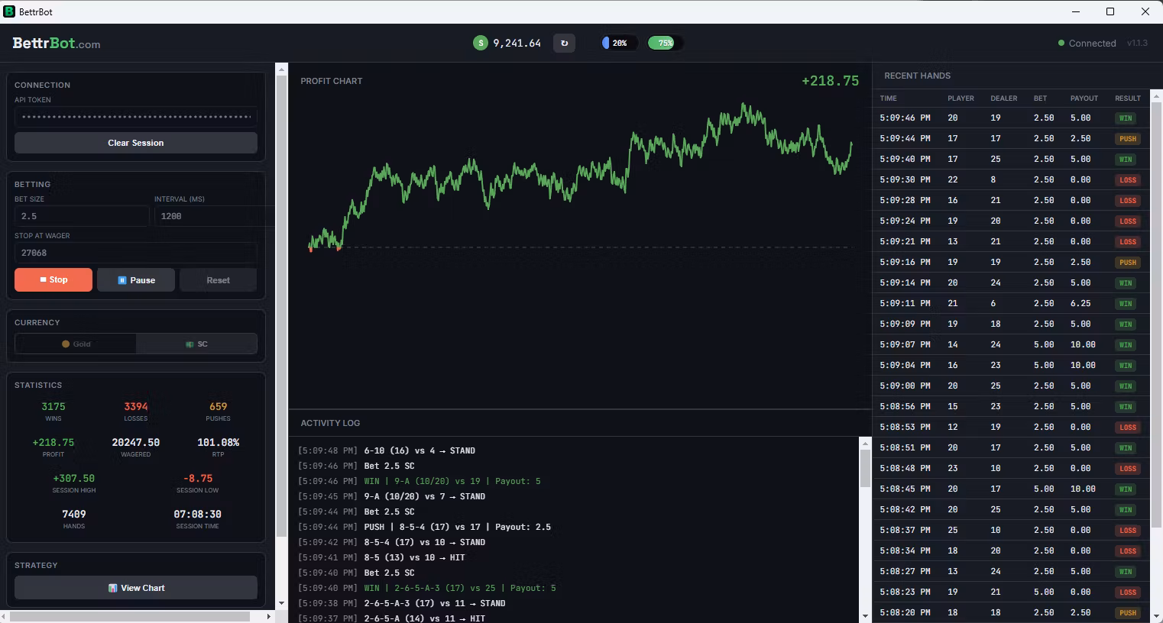Switch currency to Gold

pyautogui.click(x=76, y=344)
